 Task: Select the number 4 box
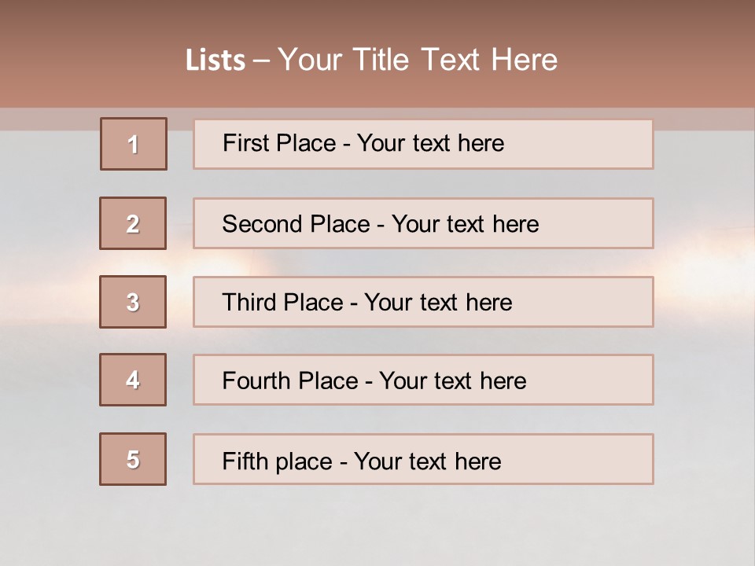click(x=133, y=380)
